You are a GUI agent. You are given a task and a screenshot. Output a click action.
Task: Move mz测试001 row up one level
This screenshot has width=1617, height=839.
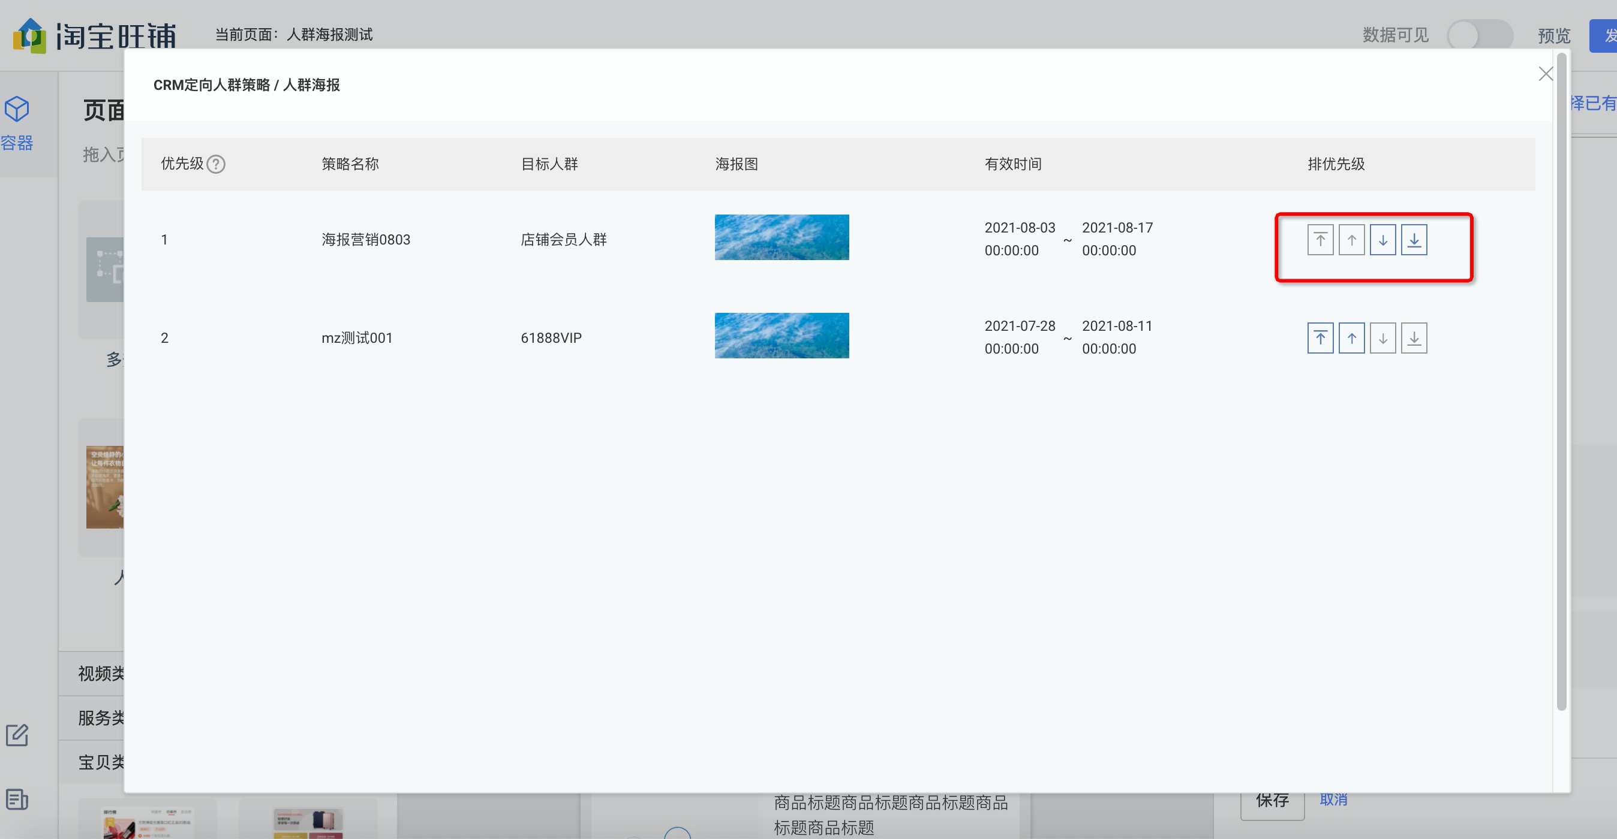1351,338
